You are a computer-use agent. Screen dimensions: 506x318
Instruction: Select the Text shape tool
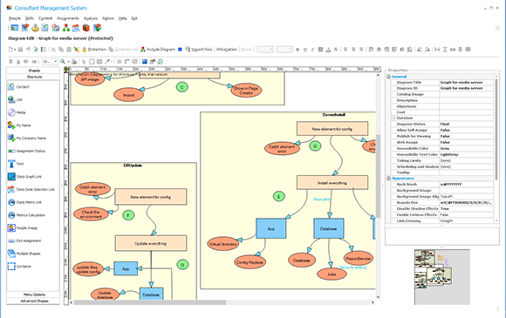pyautogui.click(x=16, y=164)
